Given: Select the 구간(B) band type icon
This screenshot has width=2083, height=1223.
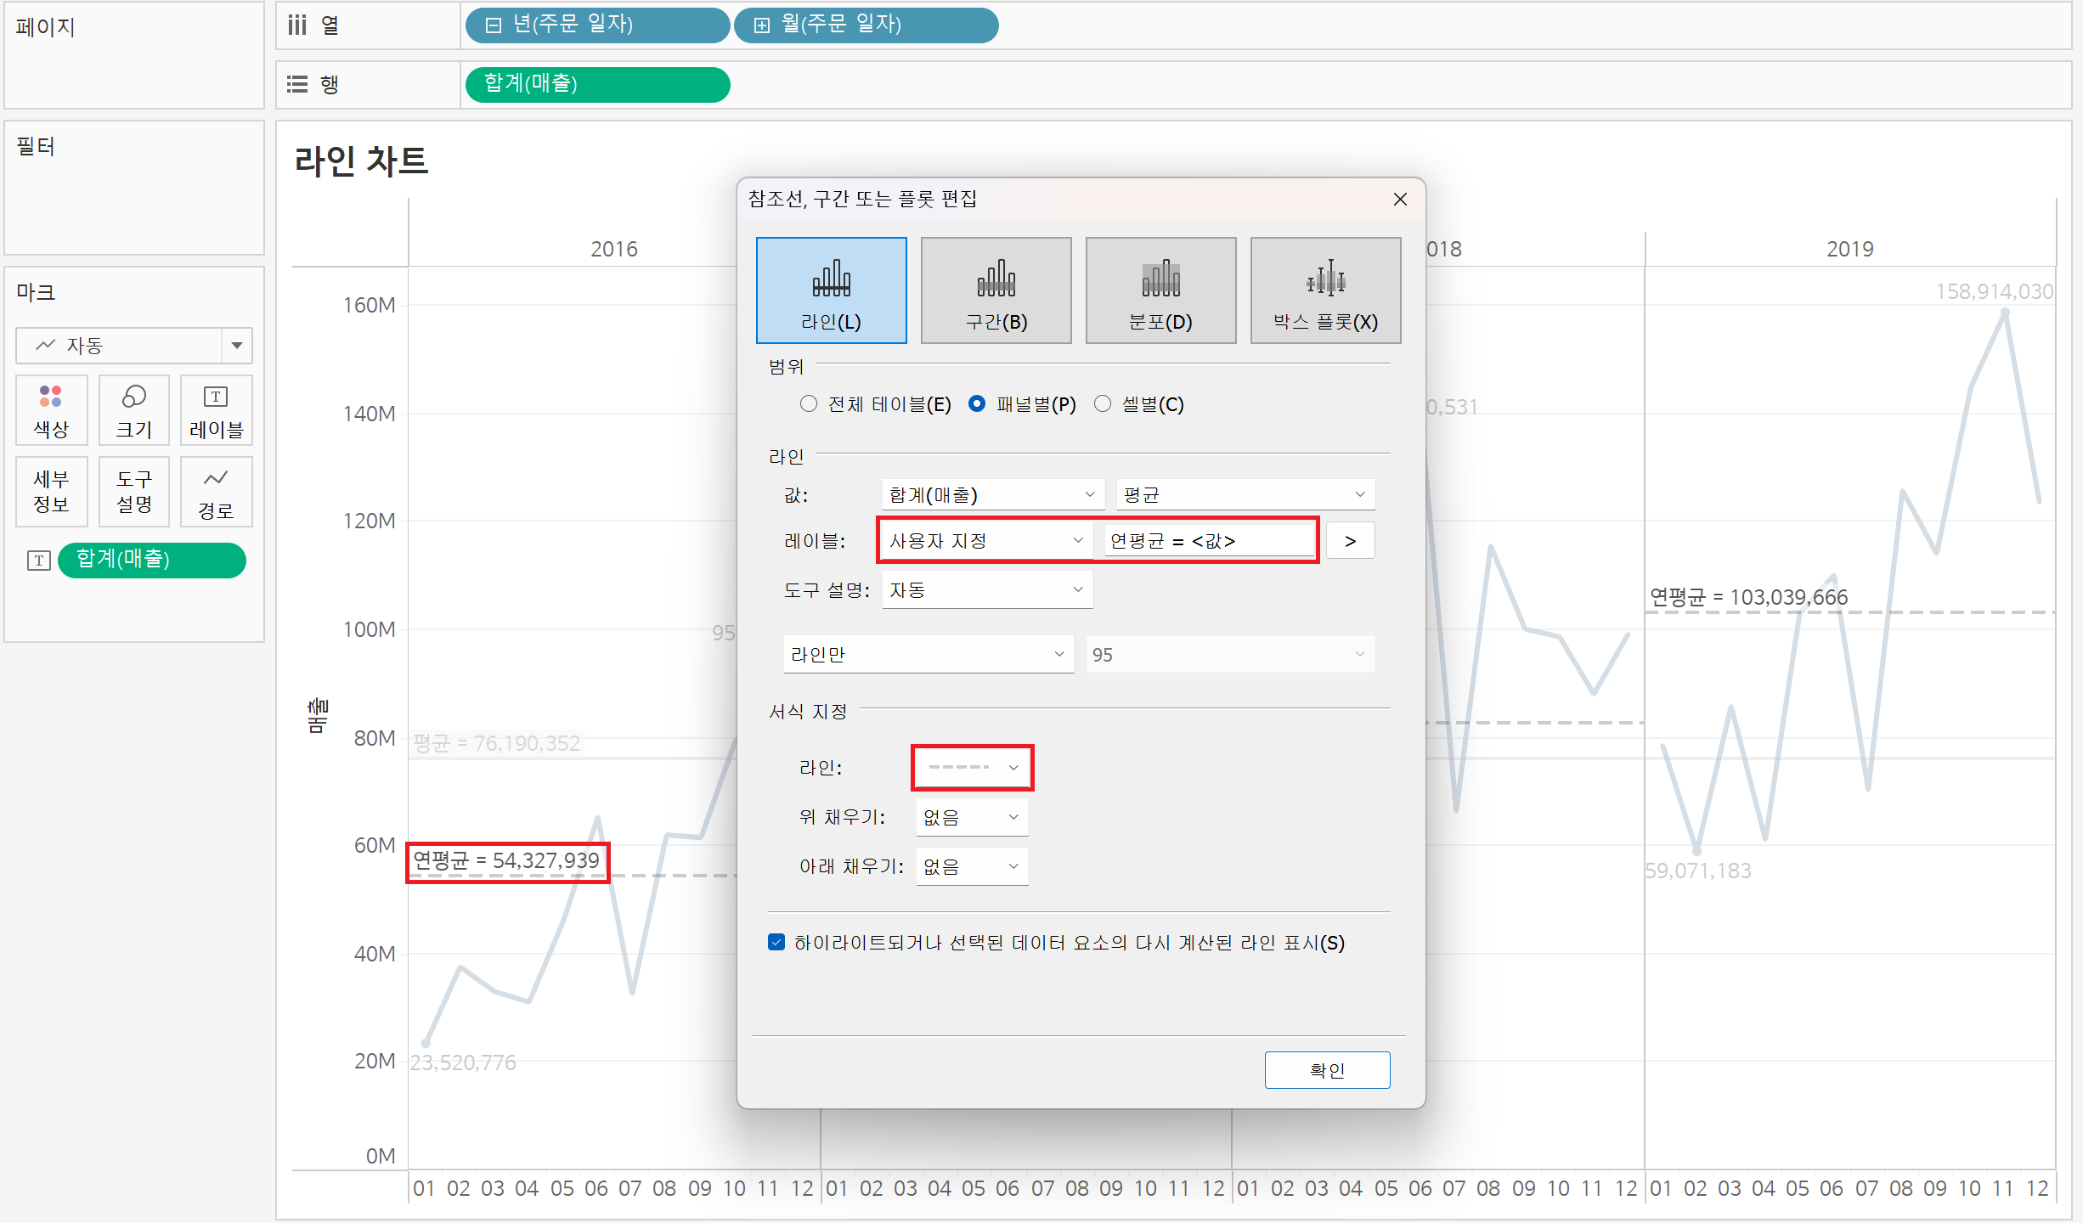Looking at the screenshot, I should click(x=996, y=290).
